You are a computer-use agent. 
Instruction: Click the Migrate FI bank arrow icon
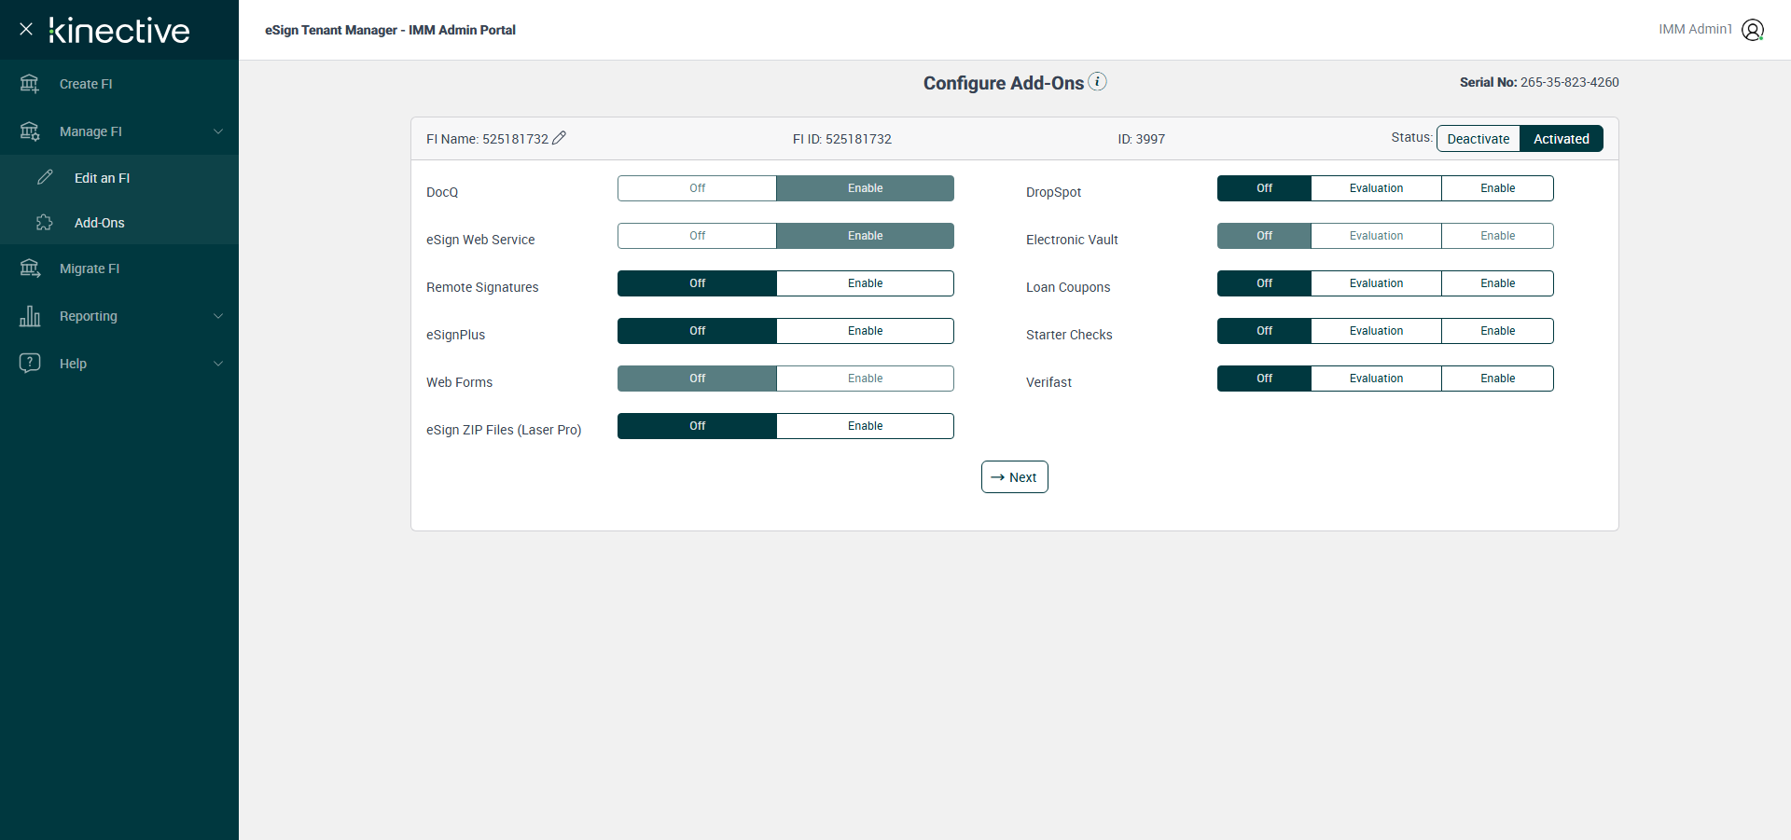pyautogui.click(x=30, y=269)
